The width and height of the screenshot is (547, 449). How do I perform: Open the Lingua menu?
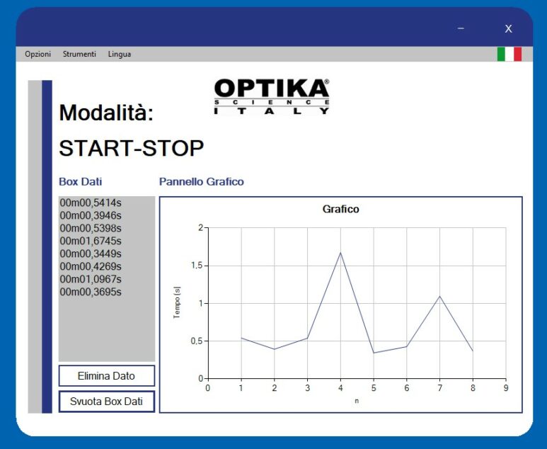coord(119,55)
